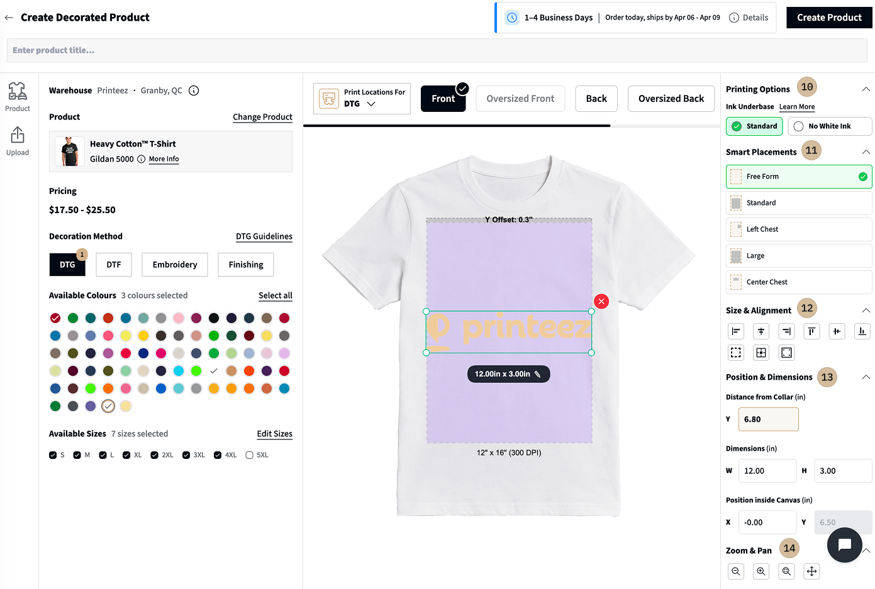Open the Change Product link
The height and width of the screenshot is (589, 875).
(262, 117)
